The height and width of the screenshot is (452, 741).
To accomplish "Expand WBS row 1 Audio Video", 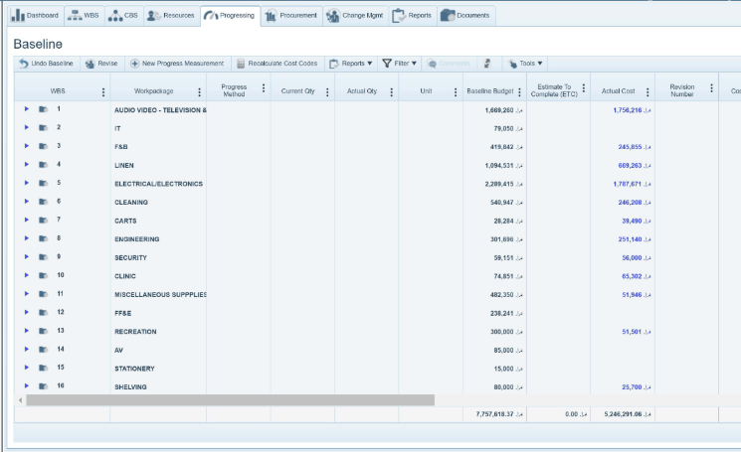I will [x=27, y=109].
